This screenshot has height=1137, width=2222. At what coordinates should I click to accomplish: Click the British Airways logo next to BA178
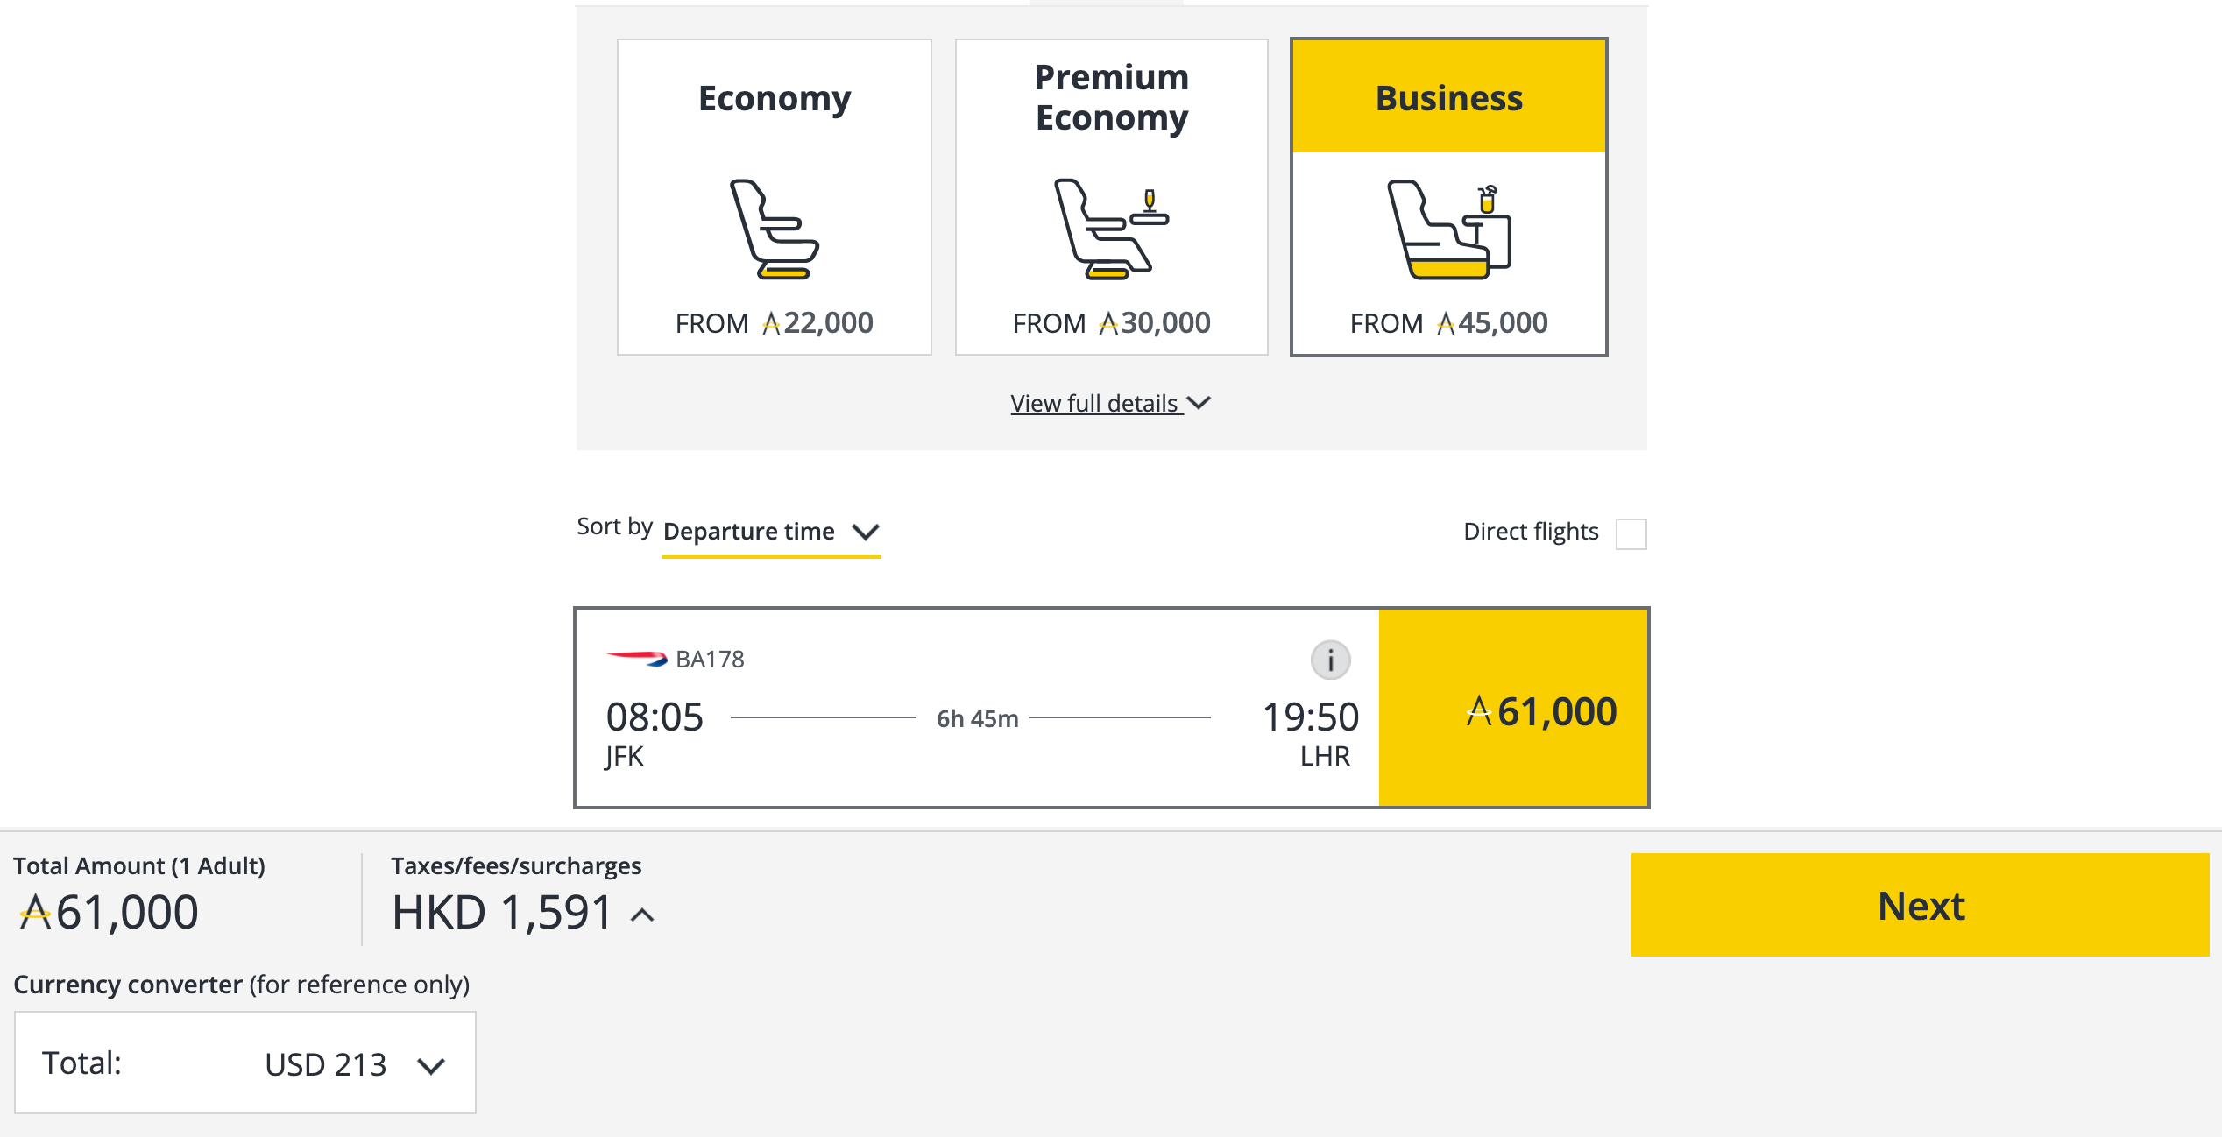click(635, 658)
